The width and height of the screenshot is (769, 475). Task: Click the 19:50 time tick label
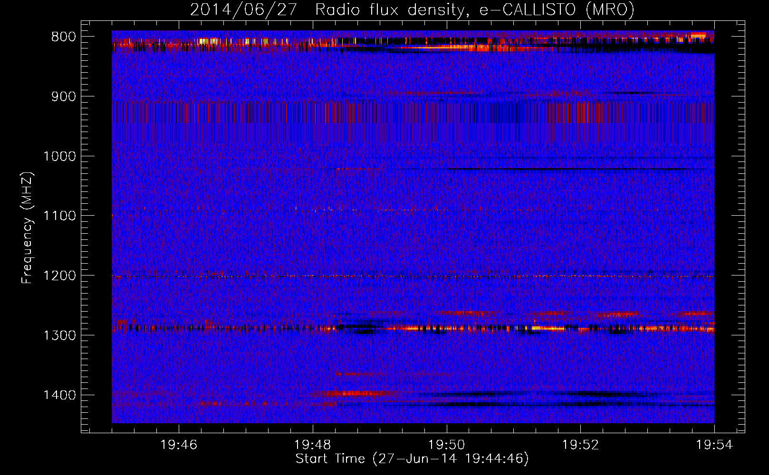(447, 445)
